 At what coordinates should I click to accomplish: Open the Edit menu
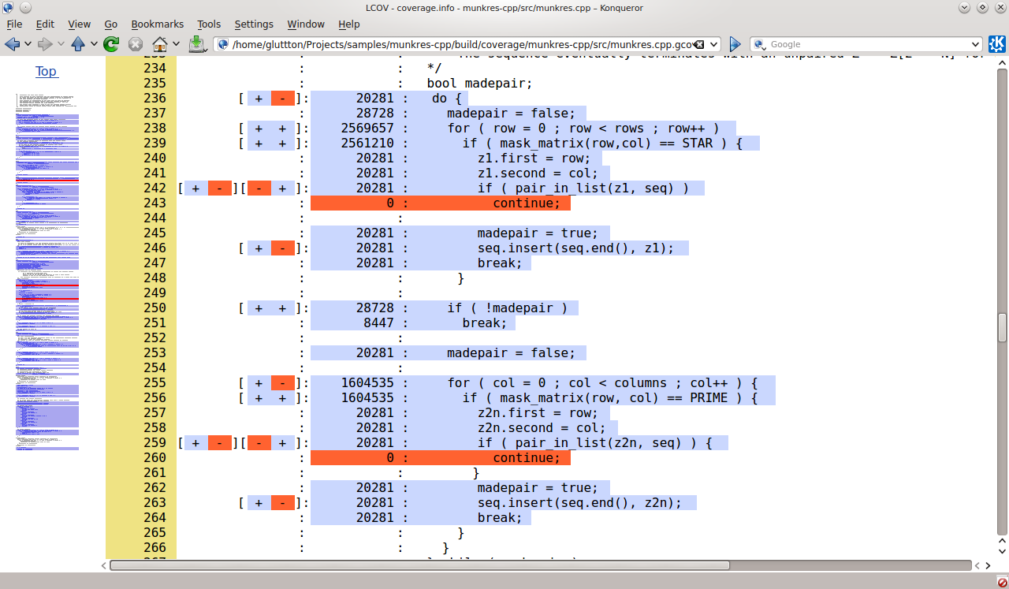45,24
